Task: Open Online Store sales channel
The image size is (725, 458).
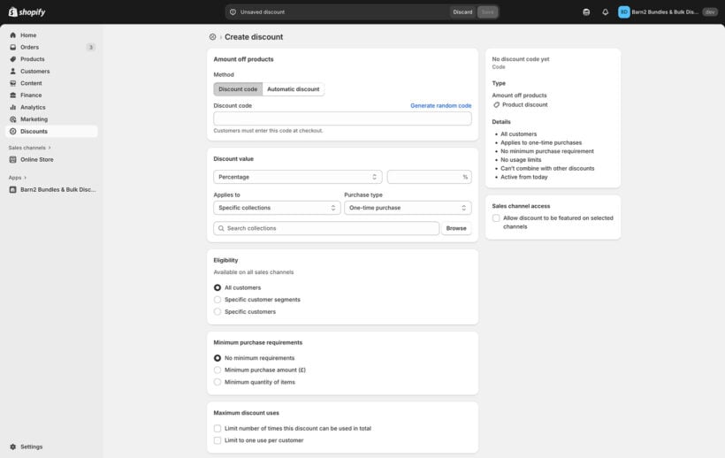Action: pos(51,159)
